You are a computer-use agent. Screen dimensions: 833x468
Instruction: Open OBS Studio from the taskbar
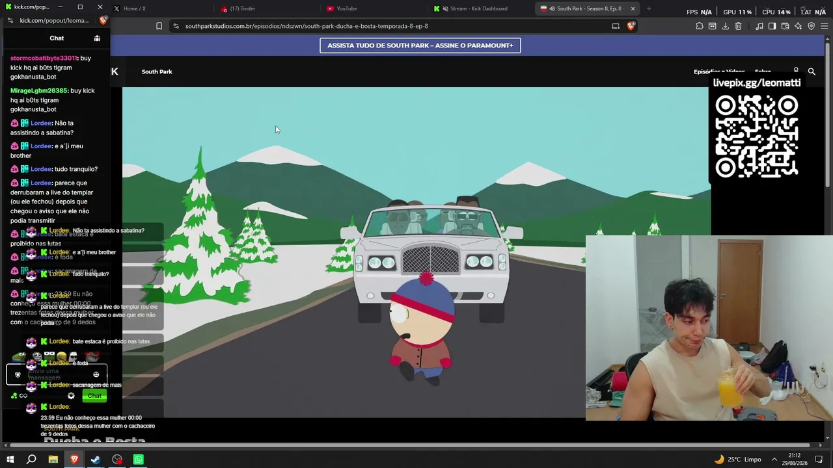tap(117, 460)
